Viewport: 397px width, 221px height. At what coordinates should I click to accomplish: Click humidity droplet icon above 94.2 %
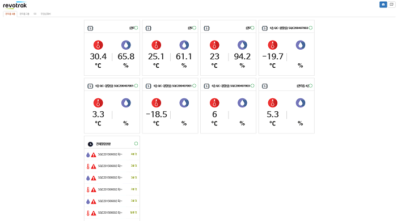pos(242,45)
